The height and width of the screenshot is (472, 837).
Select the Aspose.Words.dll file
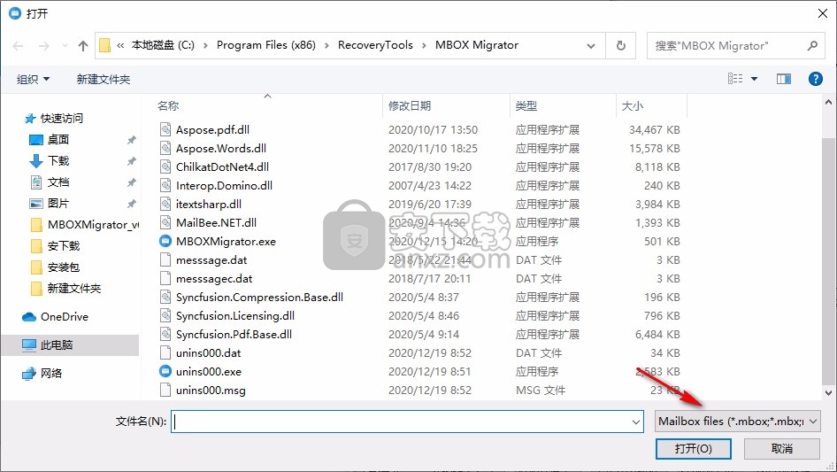[x=221, y=148]
